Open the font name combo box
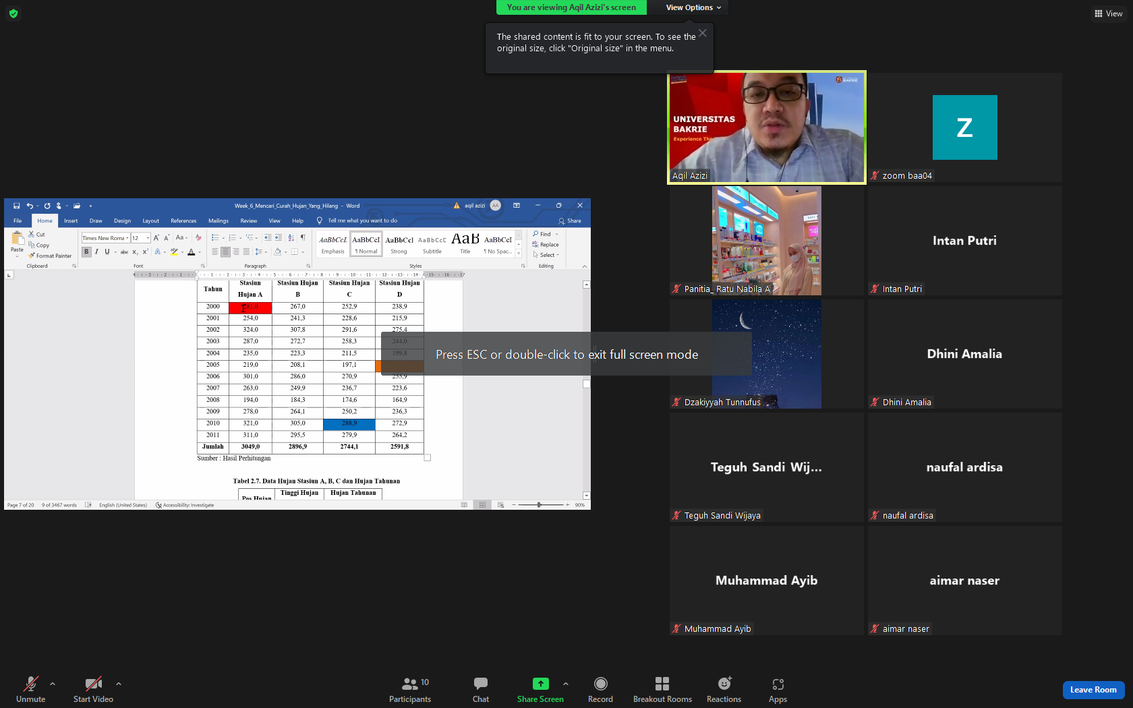The width and height of the screenshot is (1133, 708). [x=106, y=238]
